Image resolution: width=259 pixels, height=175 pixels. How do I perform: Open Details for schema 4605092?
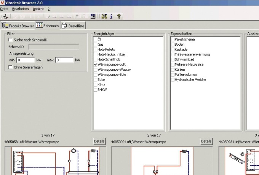coord(206,142)
